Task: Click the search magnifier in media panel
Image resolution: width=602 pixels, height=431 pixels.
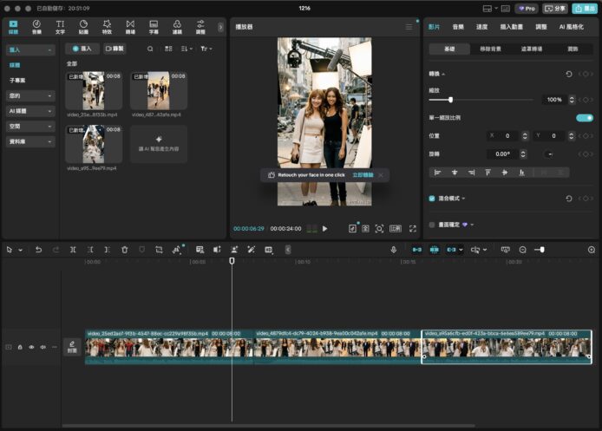Action: tap(150, 49)
